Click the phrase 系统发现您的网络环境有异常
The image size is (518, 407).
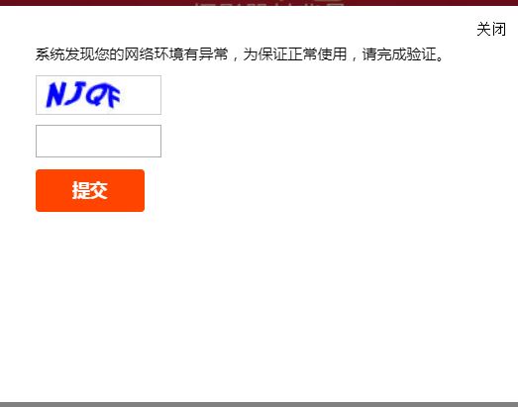coord(132,54)
